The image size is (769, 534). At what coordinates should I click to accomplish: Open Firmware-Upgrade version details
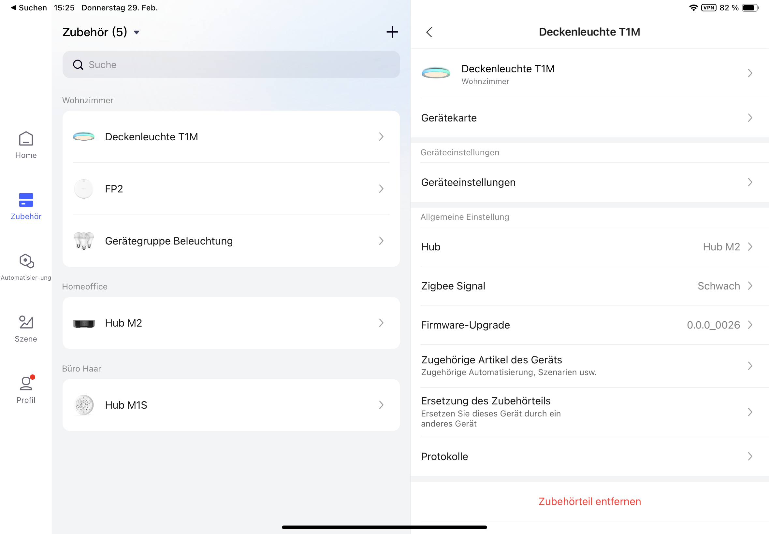point(589,325)
